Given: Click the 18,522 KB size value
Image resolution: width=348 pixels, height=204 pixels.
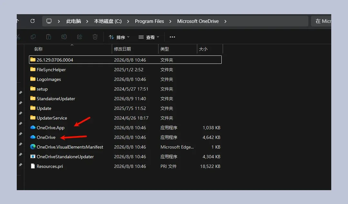Looking at the screenshot, I should pos(210,166).
